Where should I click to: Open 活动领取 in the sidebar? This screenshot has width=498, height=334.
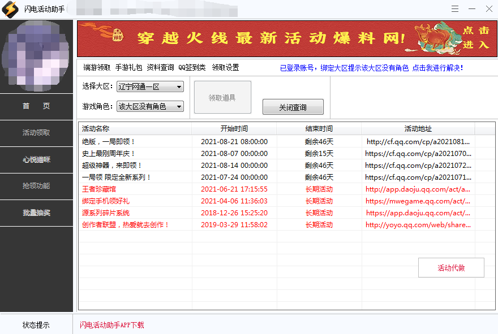coord(36,133)
